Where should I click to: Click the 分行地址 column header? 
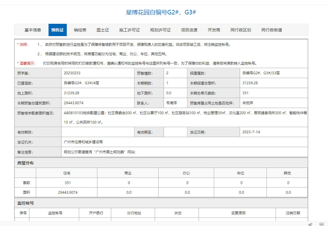134,213
